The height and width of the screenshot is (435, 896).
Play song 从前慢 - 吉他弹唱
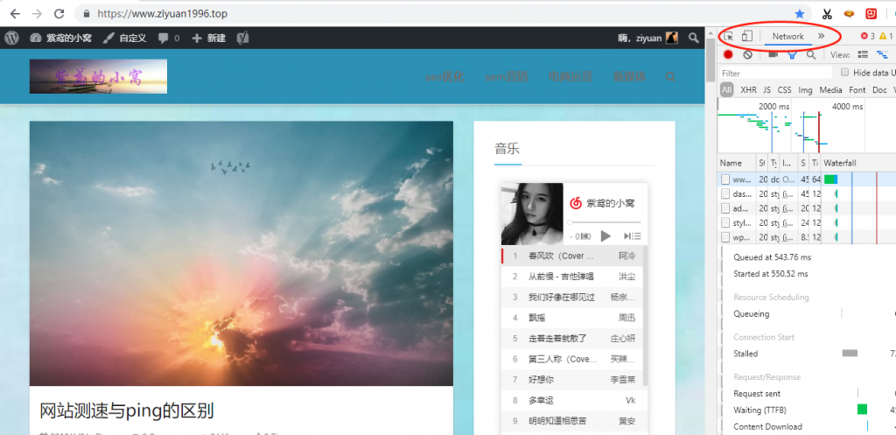point(572,276)
